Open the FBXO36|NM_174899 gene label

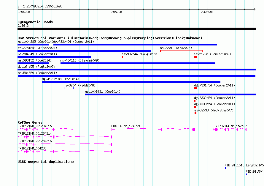coord(125,126)
